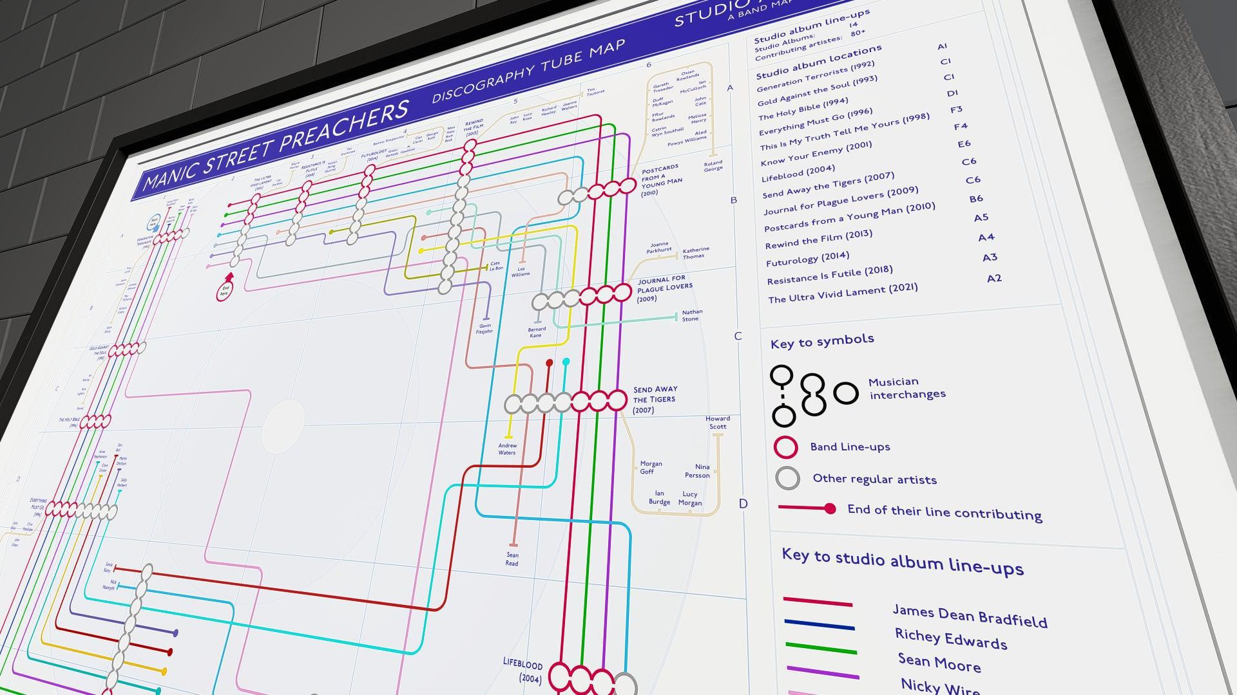Select Send Away the Tigers (2007) list row
The image size is (1237, 695).
pyautogui.click(x=829, y=185)
